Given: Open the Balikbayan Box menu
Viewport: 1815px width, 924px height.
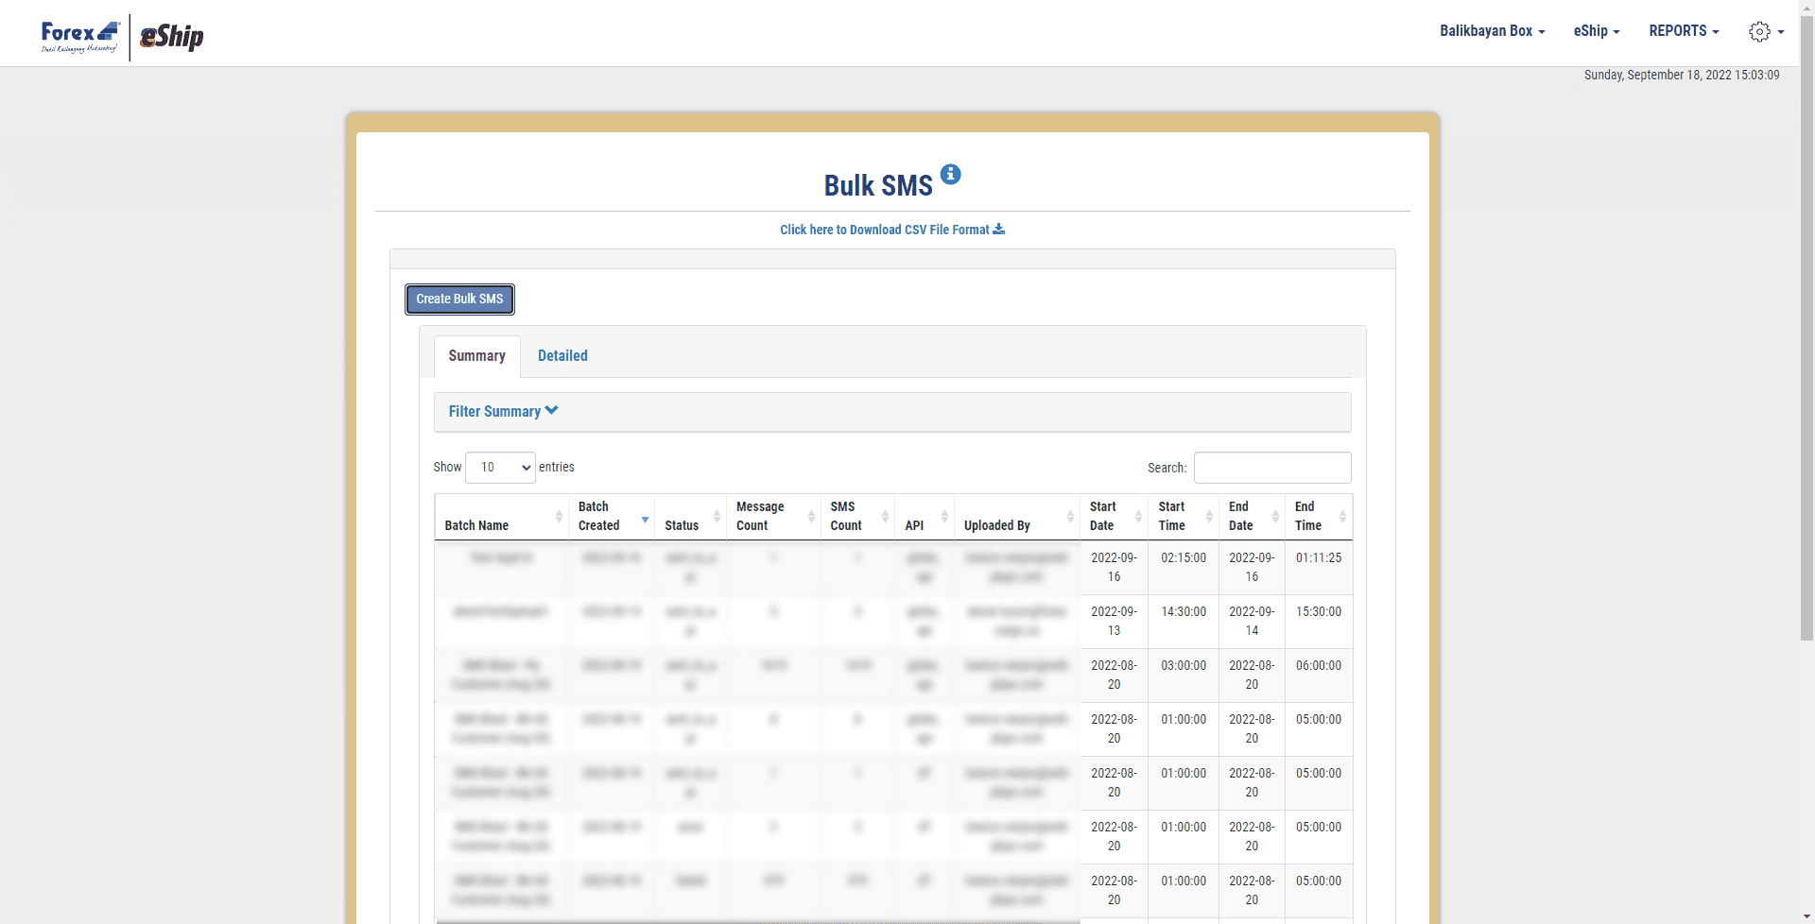Looking at the screenshot, I should coord(1492,31).
